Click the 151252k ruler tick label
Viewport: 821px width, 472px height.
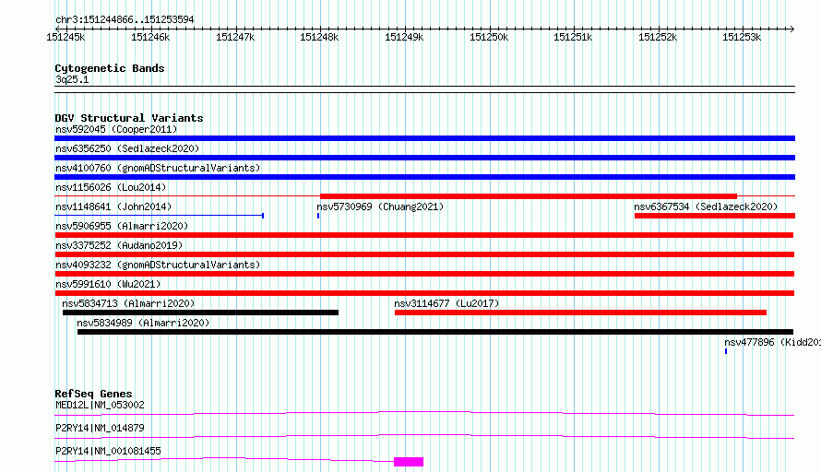click(658, 37)
